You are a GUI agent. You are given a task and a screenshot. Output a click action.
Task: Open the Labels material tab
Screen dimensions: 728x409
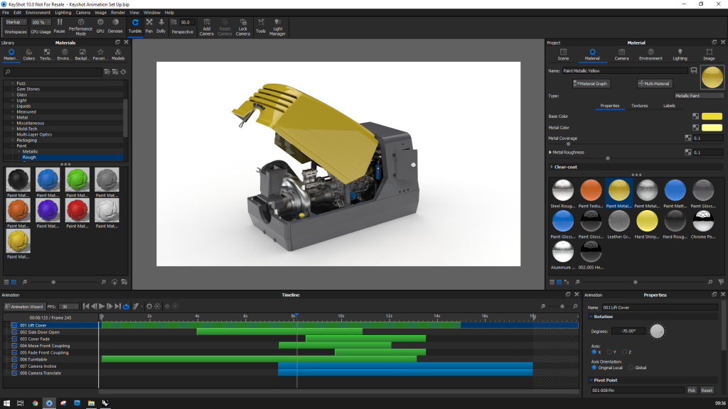669,106
